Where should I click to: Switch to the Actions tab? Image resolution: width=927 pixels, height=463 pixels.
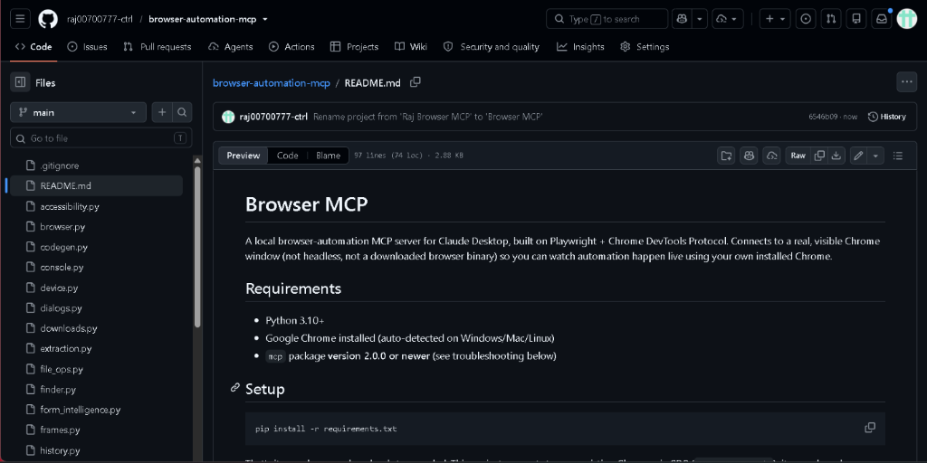(291, 47)
